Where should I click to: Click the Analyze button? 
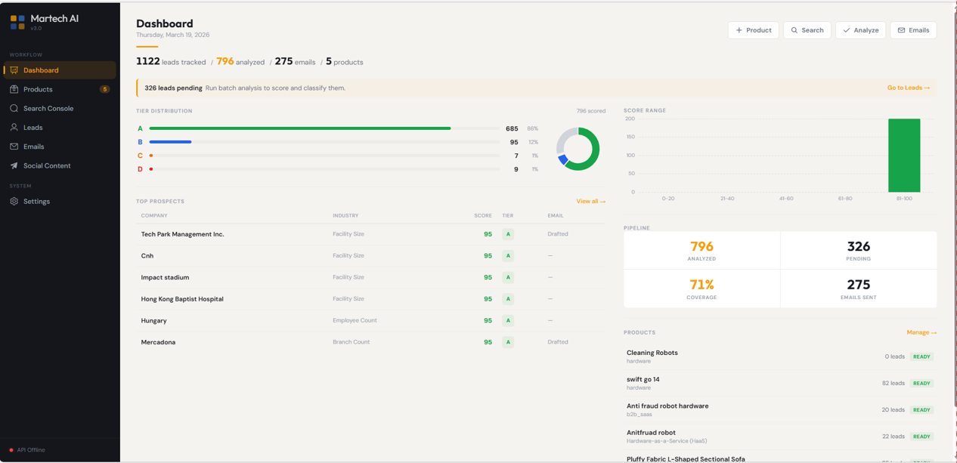tap(860, 30)
